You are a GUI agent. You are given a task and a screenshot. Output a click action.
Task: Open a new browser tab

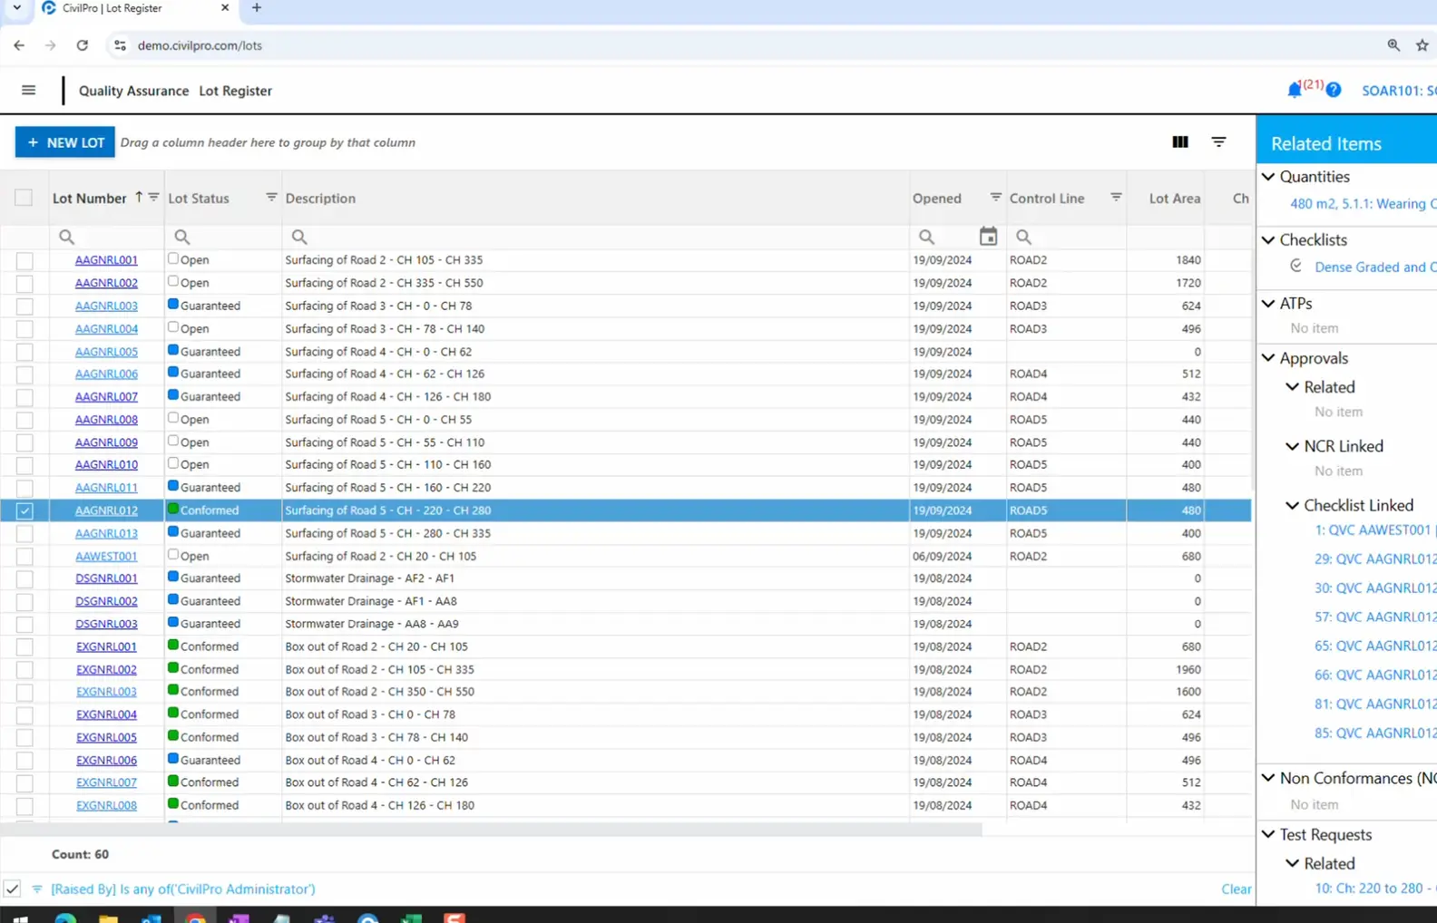point(257,8)
